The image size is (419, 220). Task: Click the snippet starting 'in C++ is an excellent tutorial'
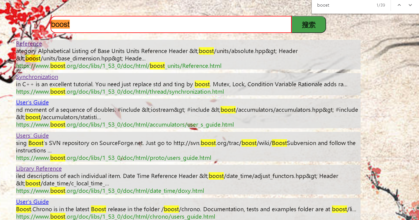(x=182, y=84)
